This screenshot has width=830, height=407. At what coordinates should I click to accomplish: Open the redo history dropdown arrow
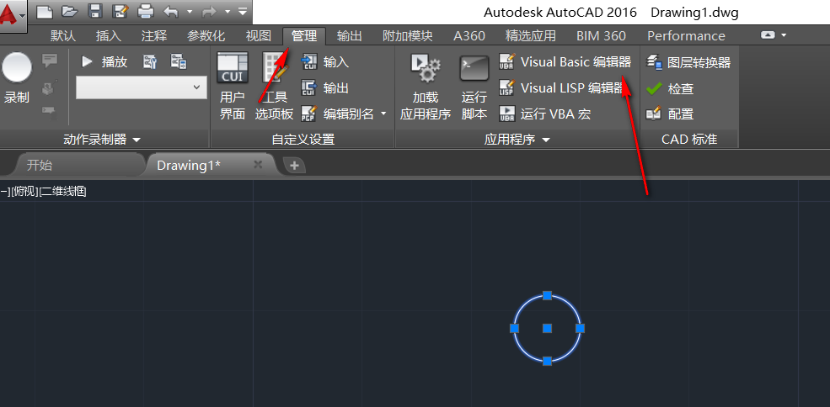point(228,11)
